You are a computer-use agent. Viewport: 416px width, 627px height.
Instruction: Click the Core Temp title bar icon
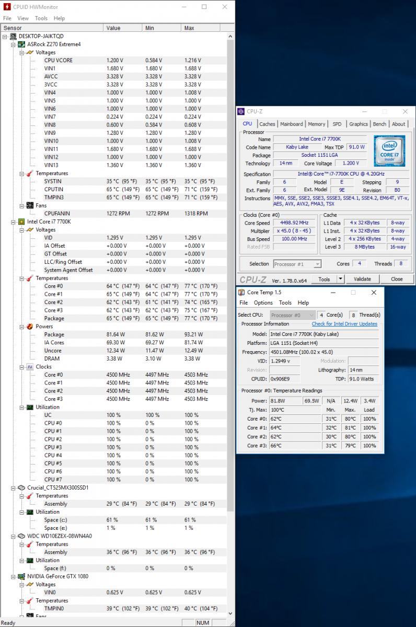point(241,293)
